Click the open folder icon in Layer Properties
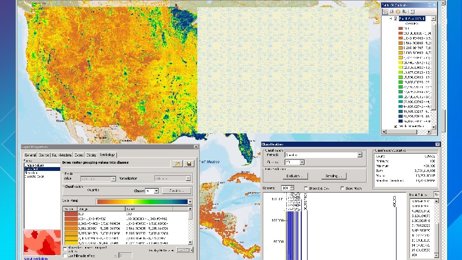The height and width of the screenshot is (260, 462). point(178,164)
